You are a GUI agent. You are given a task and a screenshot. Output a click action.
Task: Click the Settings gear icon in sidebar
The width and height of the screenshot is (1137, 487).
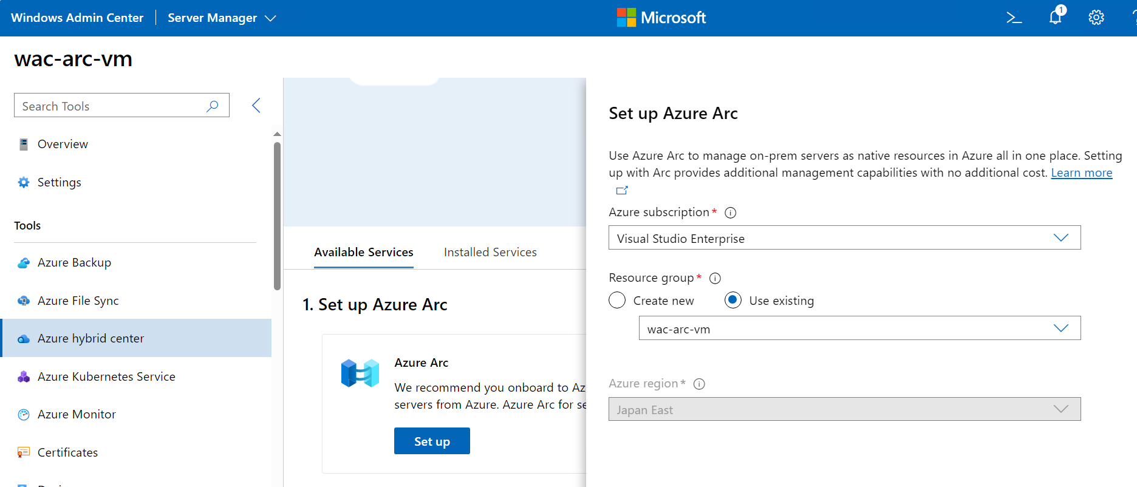pyautogui.click(x=24, y=182)
